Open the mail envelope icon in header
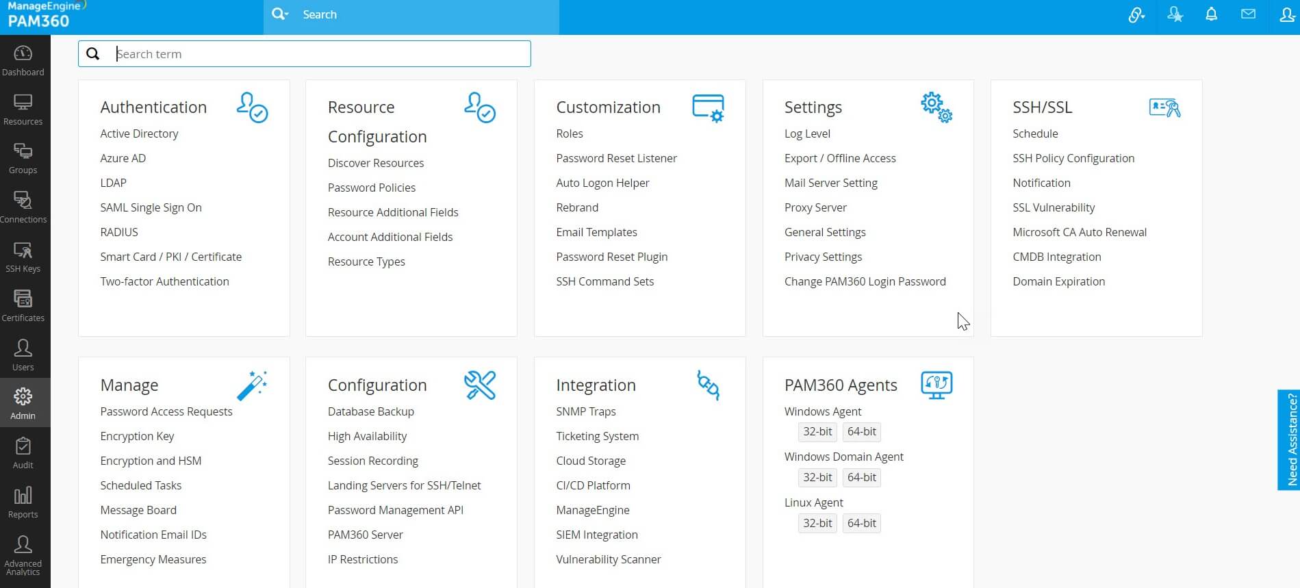Viewport: 1300px width, 588px height. [x=1248, y=14]
